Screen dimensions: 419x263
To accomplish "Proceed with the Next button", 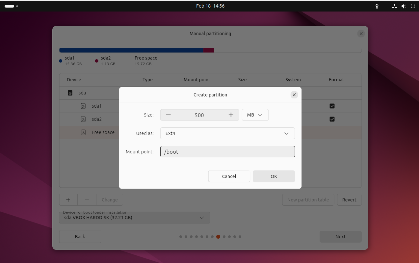I will click(x=341, y=237).
